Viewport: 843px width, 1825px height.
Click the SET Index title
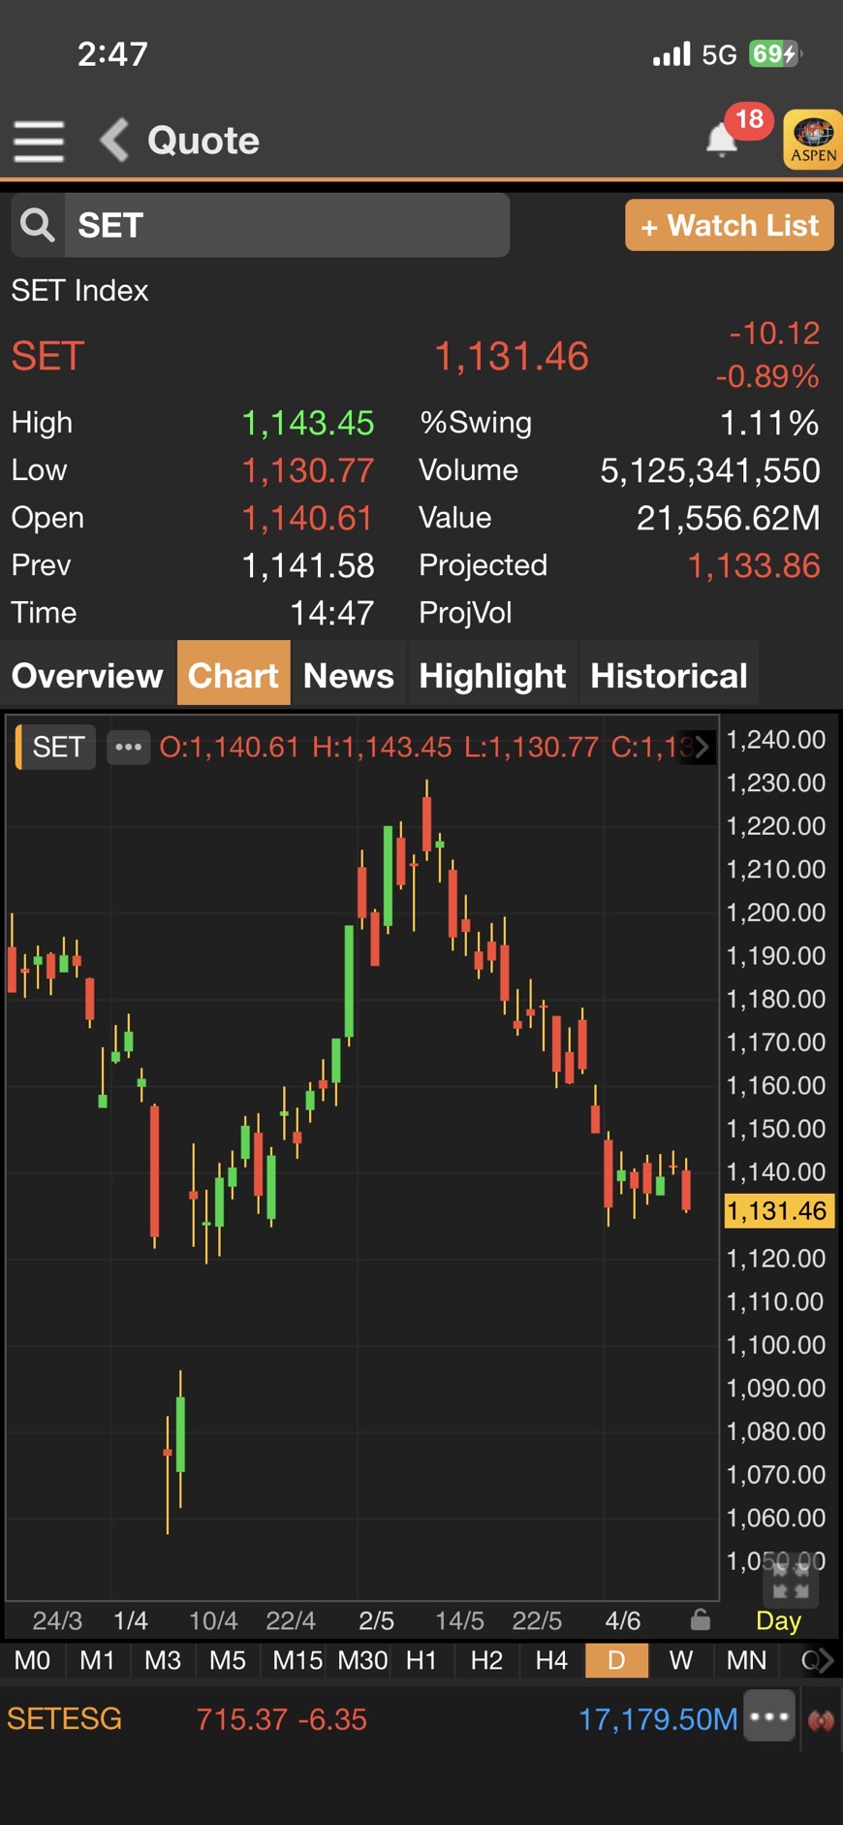tap(79, 290)
